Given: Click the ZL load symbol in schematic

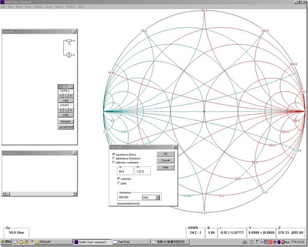Looking at the screenshot, I should (69, 42).
